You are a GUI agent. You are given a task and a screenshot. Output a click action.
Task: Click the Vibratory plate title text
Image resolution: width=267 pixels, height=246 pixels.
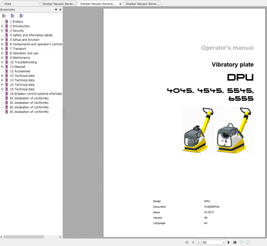tap(233, 64)
